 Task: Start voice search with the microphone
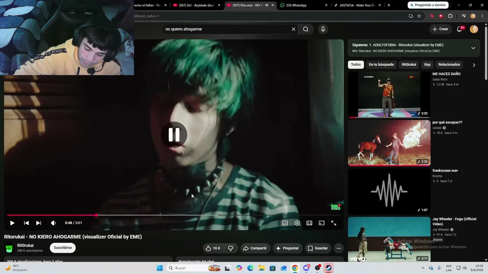[x=323, y=29]
